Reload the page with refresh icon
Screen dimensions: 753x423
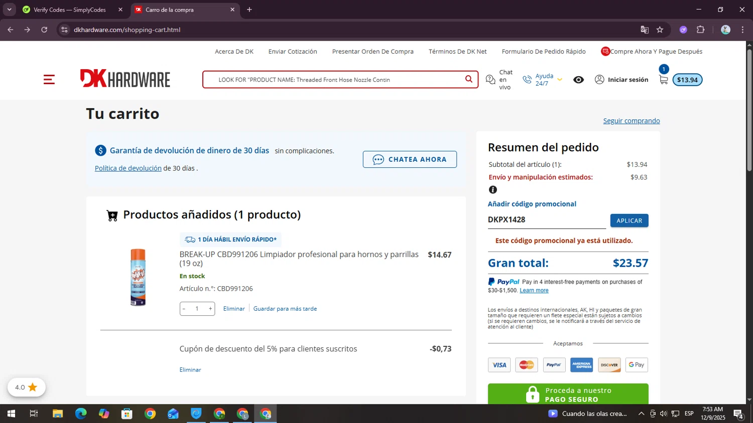click(44, 30)
